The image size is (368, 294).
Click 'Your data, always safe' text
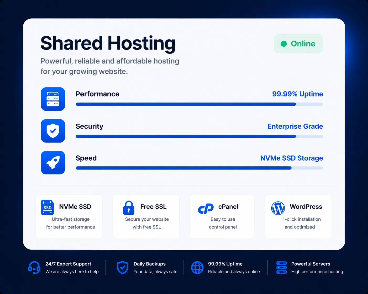pos(155,272)
